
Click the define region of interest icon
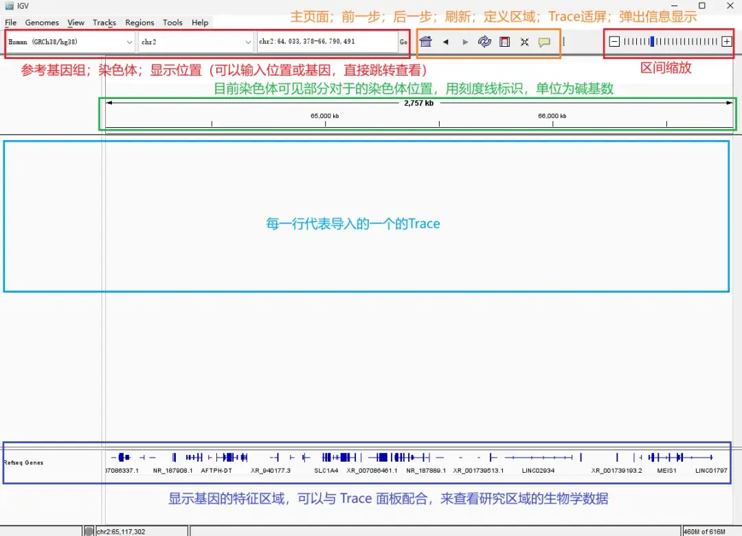[504, 42]
